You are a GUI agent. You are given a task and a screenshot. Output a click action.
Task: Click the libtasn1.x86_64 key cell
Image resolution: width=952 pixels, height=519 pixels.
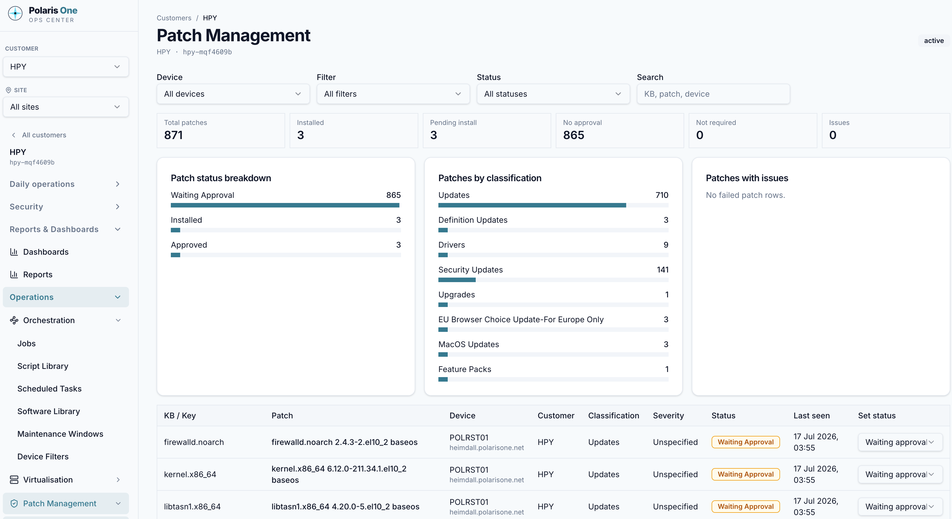point(192,507)
